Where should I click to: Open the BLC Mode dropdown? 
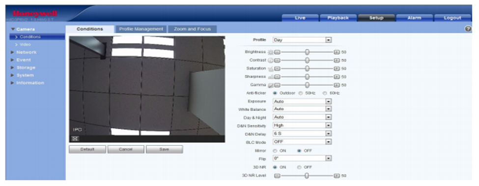pos(302,142)
